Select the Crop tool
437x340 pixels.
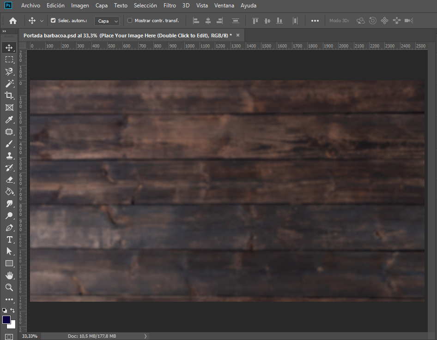click(9, 95)
